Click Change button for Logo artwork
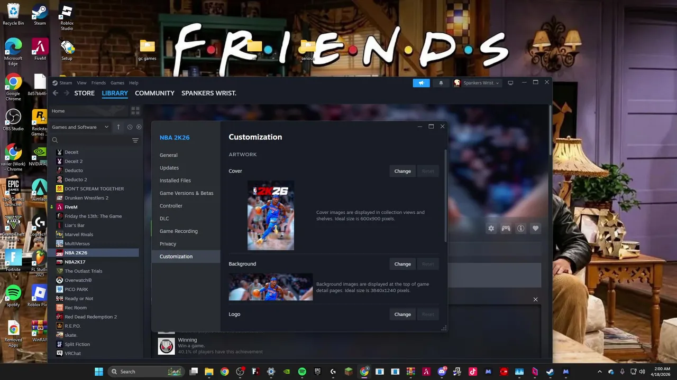This screenshot has width=677, height=380. tap(402, 314)
